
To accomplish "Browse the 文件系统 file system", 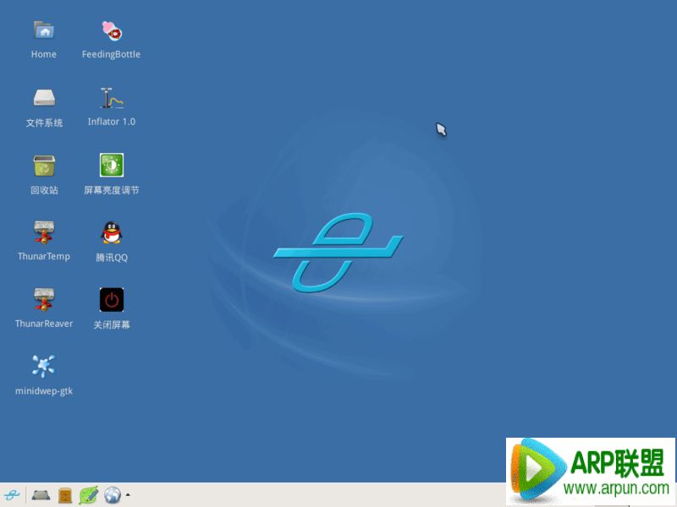I will (42, 97).
